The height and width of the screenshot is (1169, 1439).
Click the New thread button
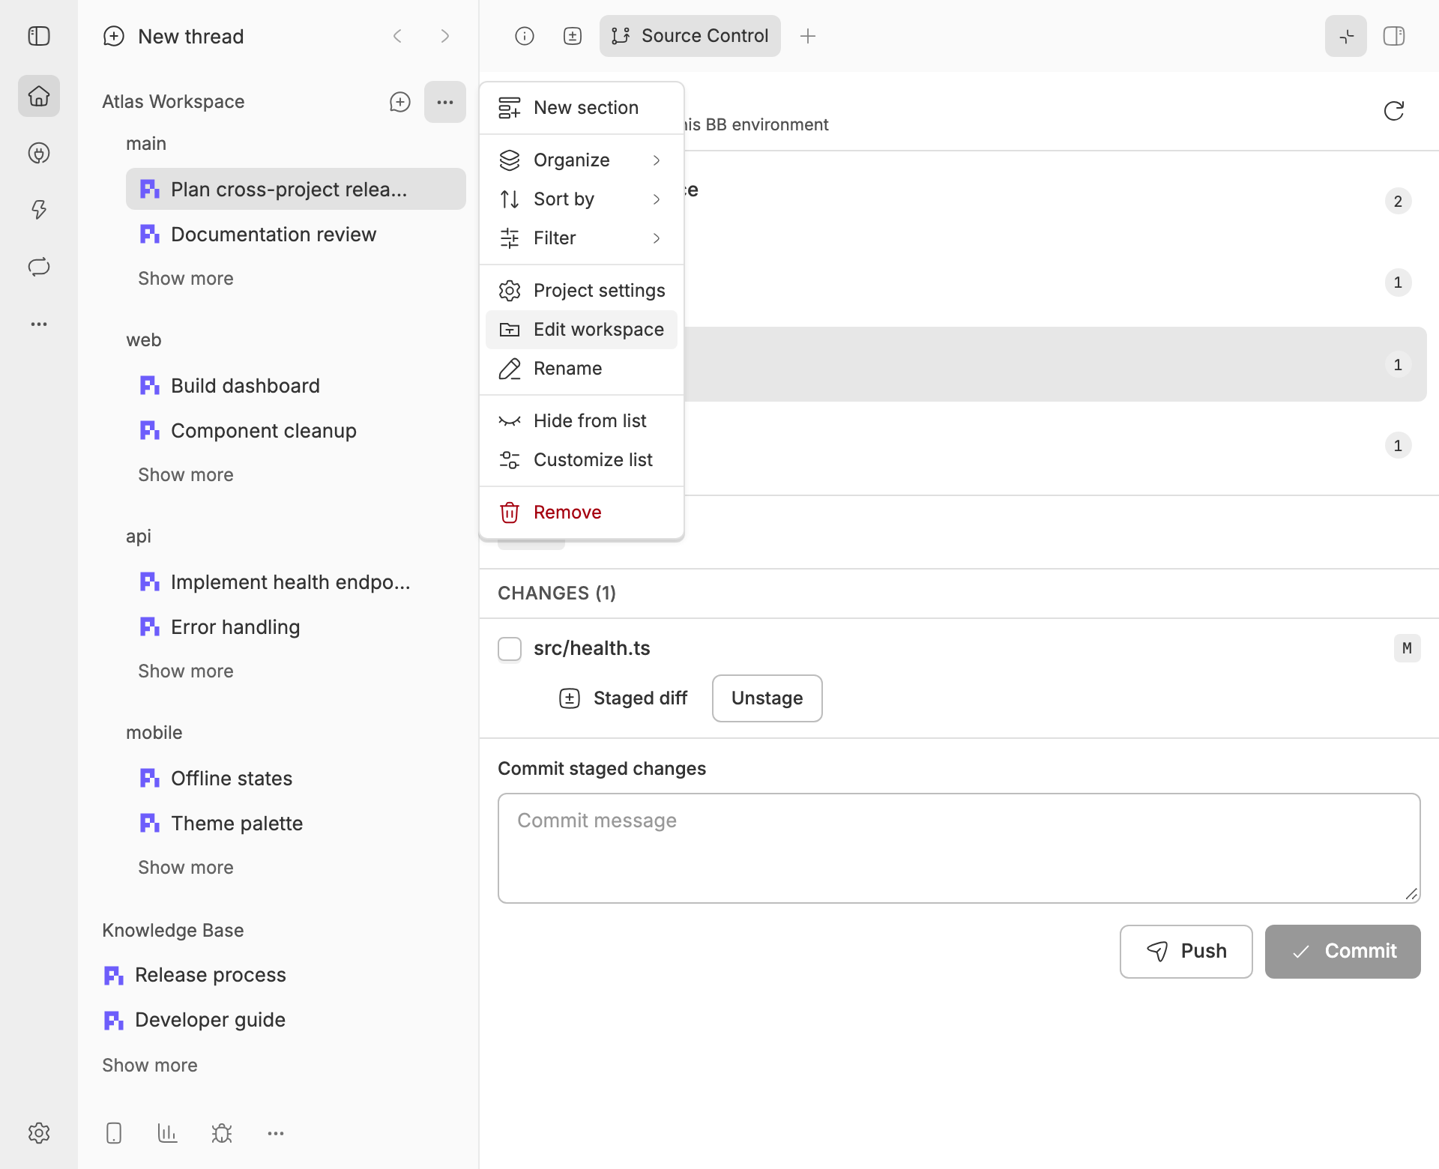174,36
